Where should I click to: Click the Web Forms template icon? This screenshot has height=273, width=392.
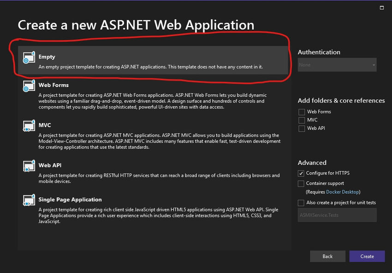tap(29, 86)
